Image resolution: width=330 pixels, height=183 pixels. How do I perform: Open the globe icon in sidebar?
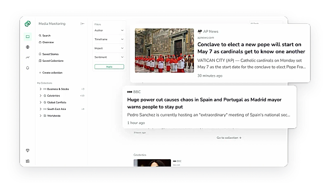click(27, 47)
